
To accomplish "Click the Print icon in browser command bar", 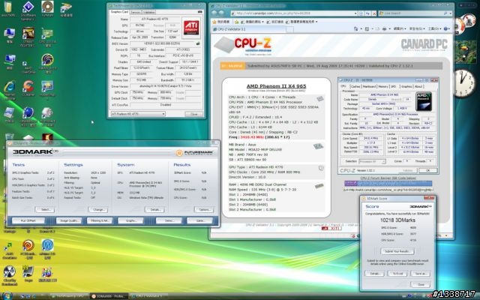I will (385, 28).
